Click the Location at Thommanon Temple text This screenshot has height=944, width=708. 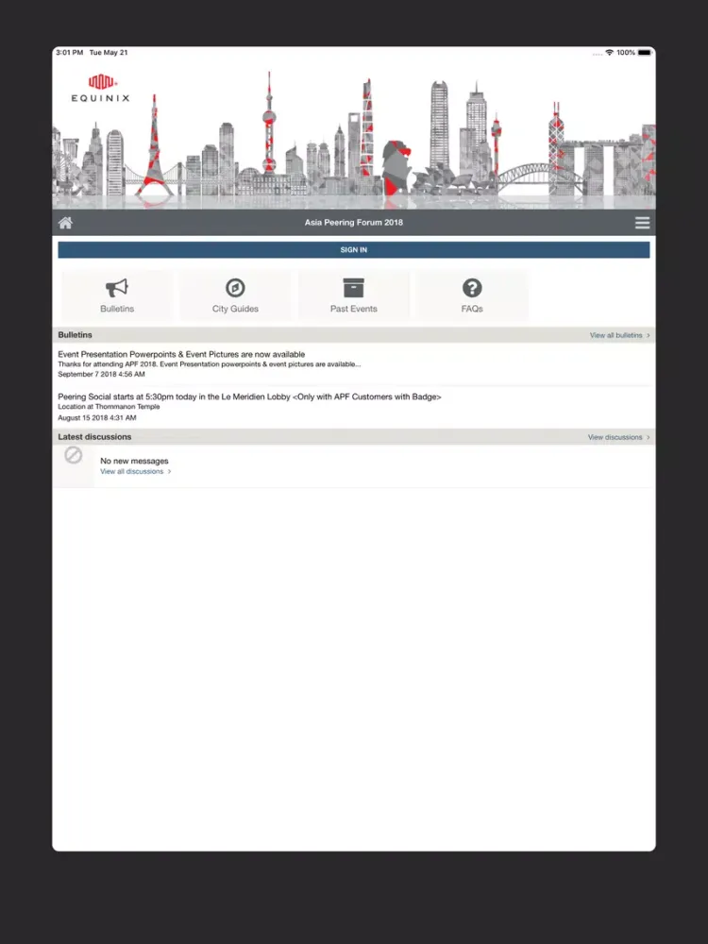tap(109, 407)
